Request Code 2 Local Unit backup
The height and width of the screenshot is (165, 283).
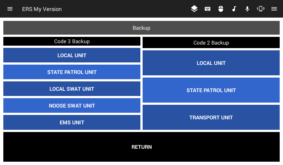211,63
